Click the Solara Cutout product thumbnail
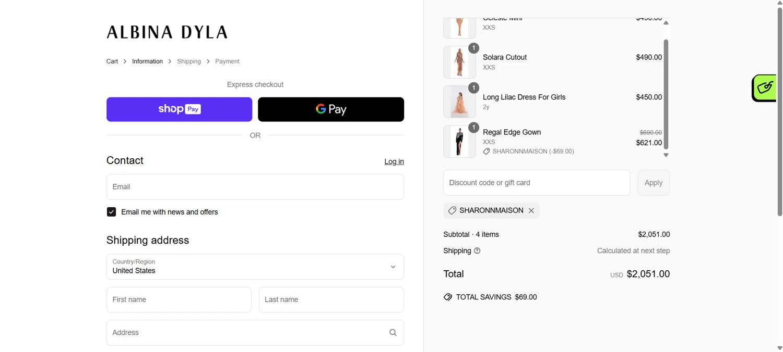This screenshot has height=352, width=783. click(x=459, y=62)
